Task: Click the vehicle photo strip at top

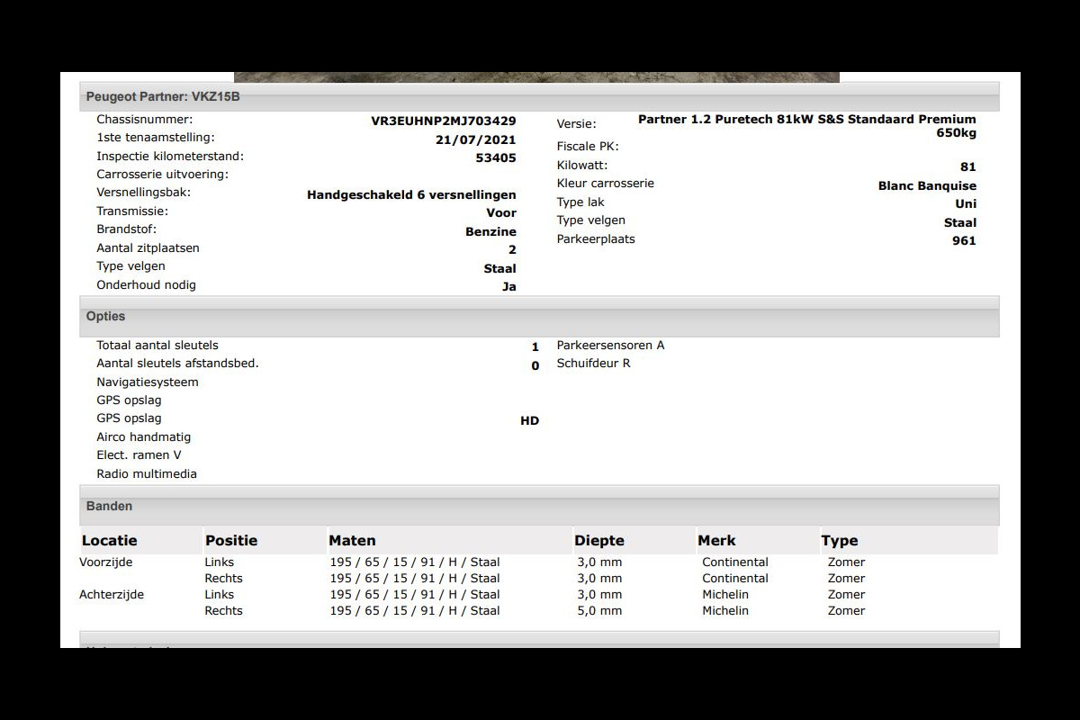Action: pyautogui.click(x=536, y=77)
